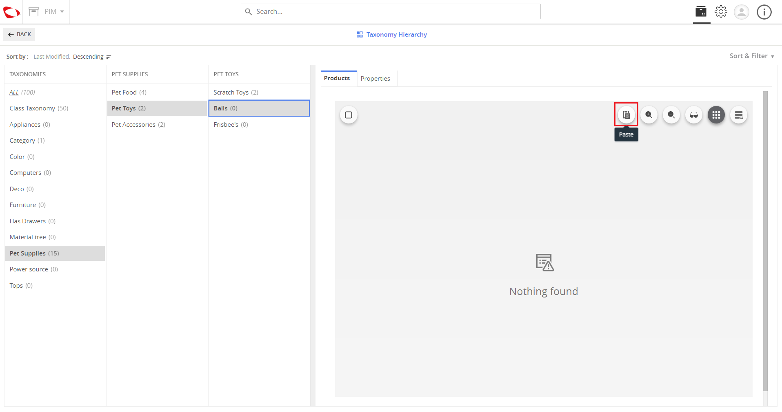The height and width of the screenshot is (412, 782).
Task: Open the info icon in header
Action: click(764, 12)
